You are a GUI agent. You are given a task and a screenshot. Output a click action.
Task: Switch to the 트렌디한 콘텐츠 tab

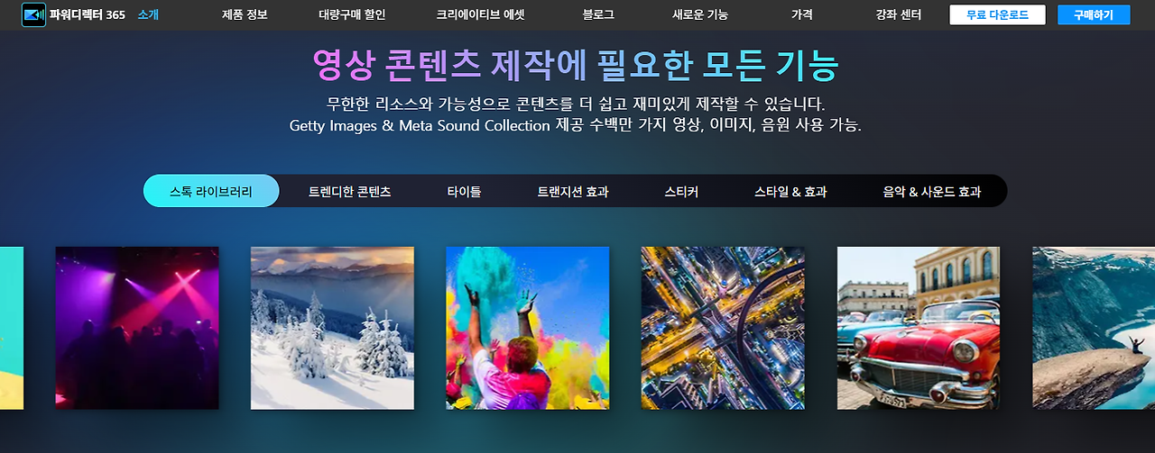[350, 192]
